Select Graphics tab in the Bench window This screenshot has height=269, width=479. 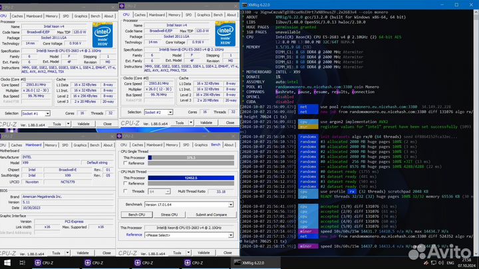(201, 145)
